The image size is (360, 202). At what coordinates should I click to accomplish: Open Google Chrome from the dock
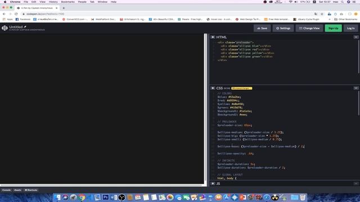(x=81, y=197)
